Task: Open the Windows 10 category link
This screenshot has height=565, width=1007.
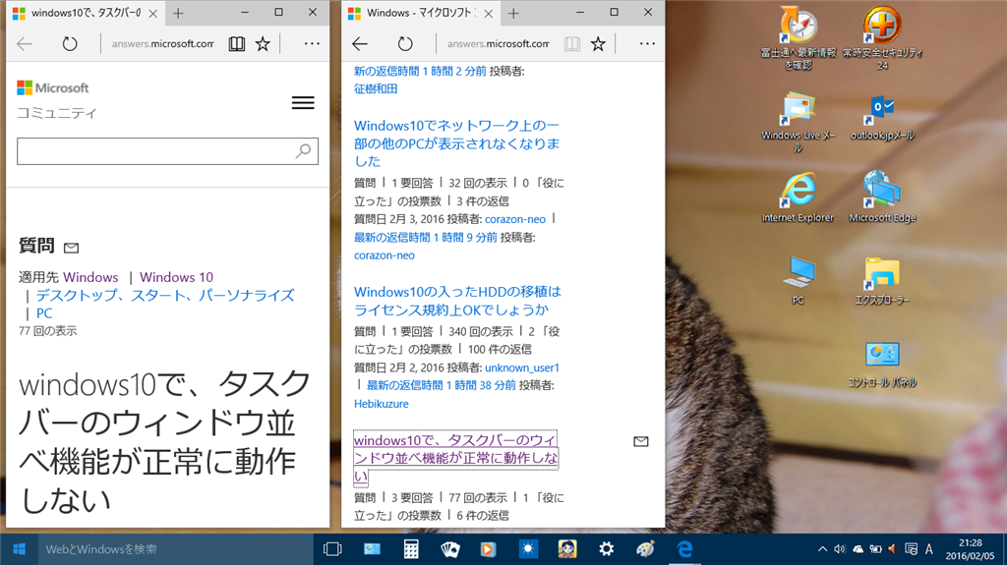Action: 177,277
